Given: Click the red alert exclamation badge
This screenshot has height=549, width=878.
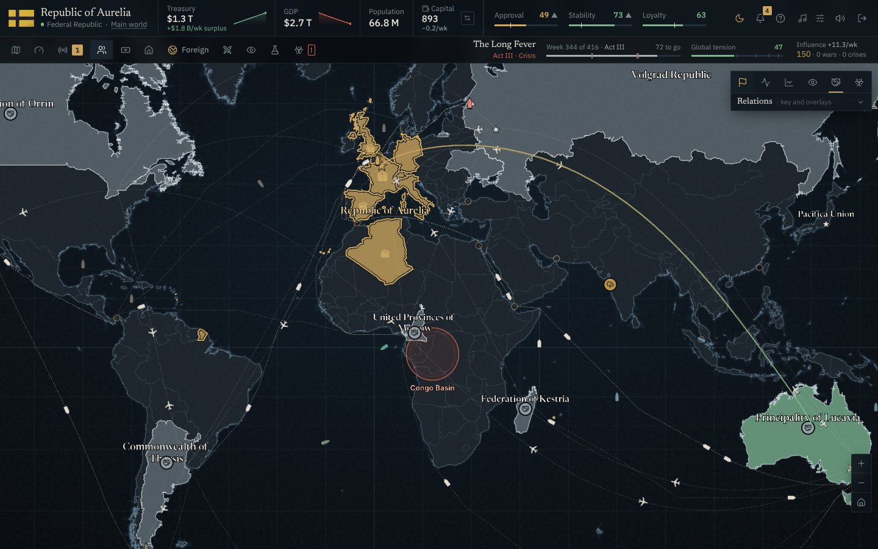Looking at the screenshot, I should coord(312,50).
